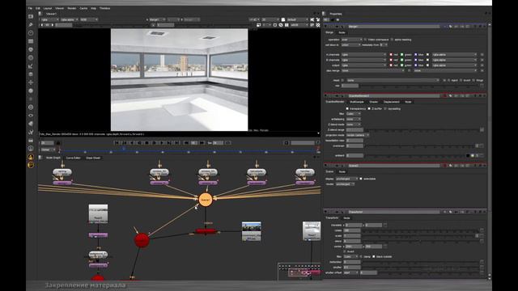The width and height of the screenshot is (518, 291).
Task: Select the red round node in graph
Action: click(142, 240)
